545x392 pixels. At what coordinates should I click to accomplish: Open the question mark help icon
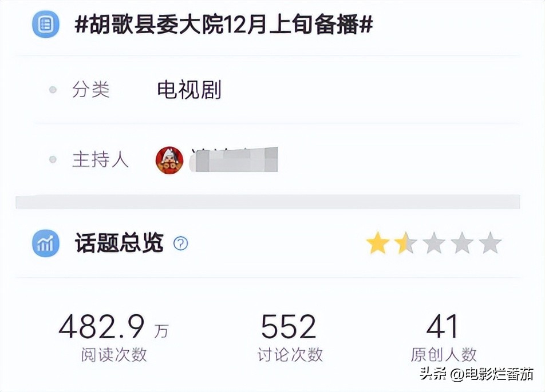point(181,243)
